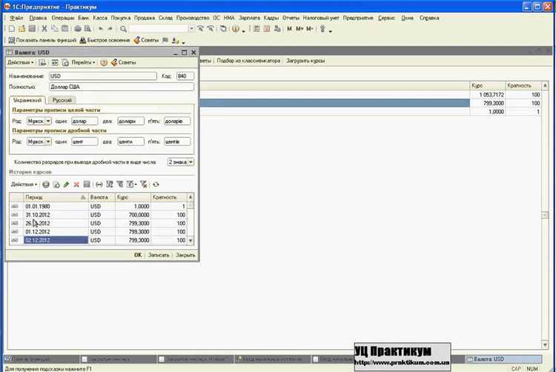Screen dimensions: 556x372
Task: Expand the search field dropdown arrow in main toolbar
Action: 191,29
